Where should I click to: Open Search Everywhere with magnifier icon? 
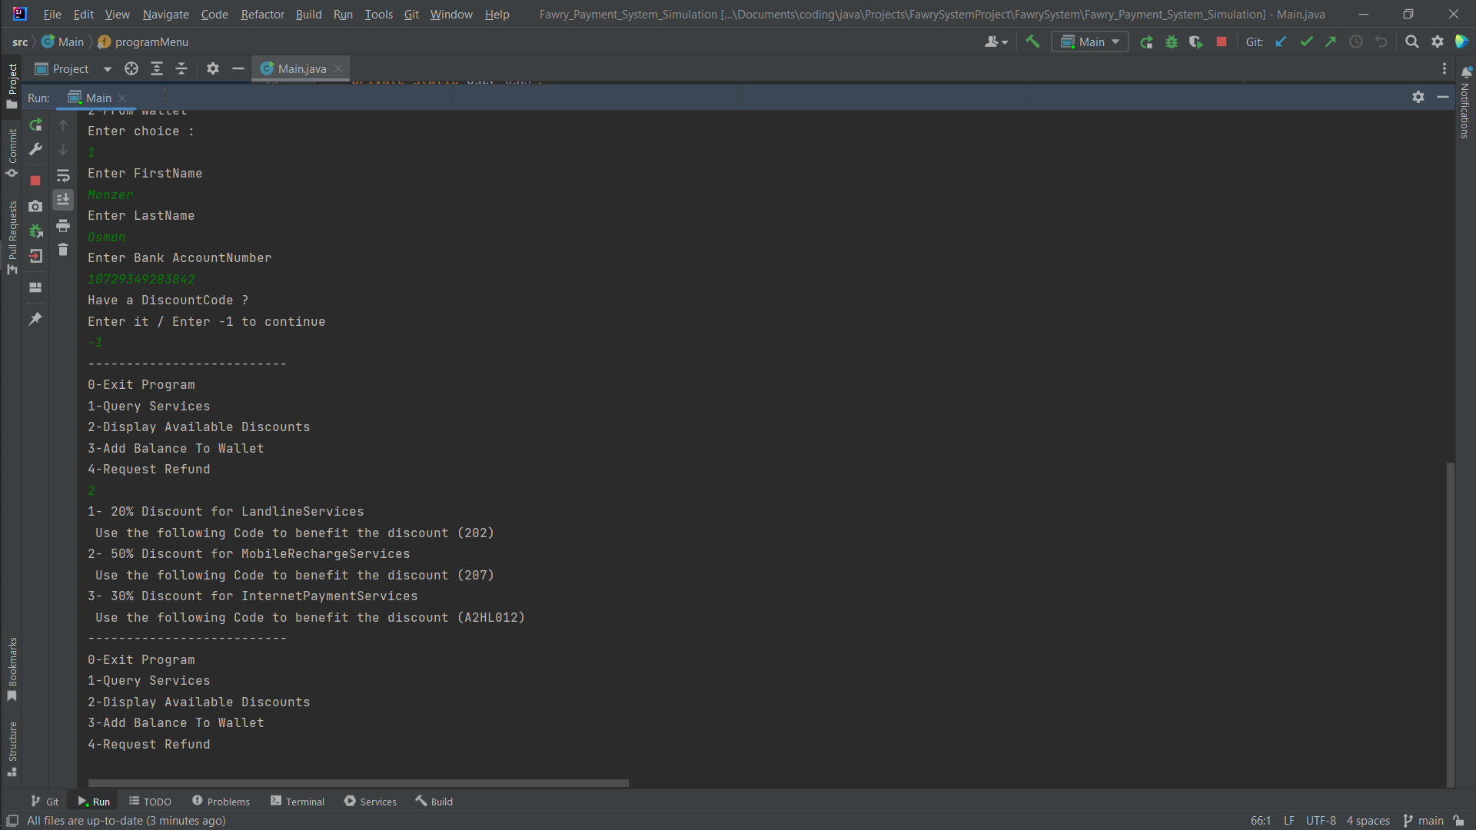coord(1411,41)
